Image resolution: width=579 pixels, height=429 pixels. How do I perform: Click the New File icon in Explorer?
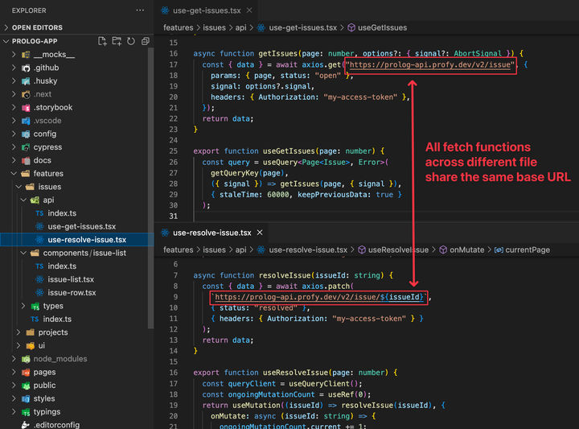pyautogui.click(x=102, y=41)
